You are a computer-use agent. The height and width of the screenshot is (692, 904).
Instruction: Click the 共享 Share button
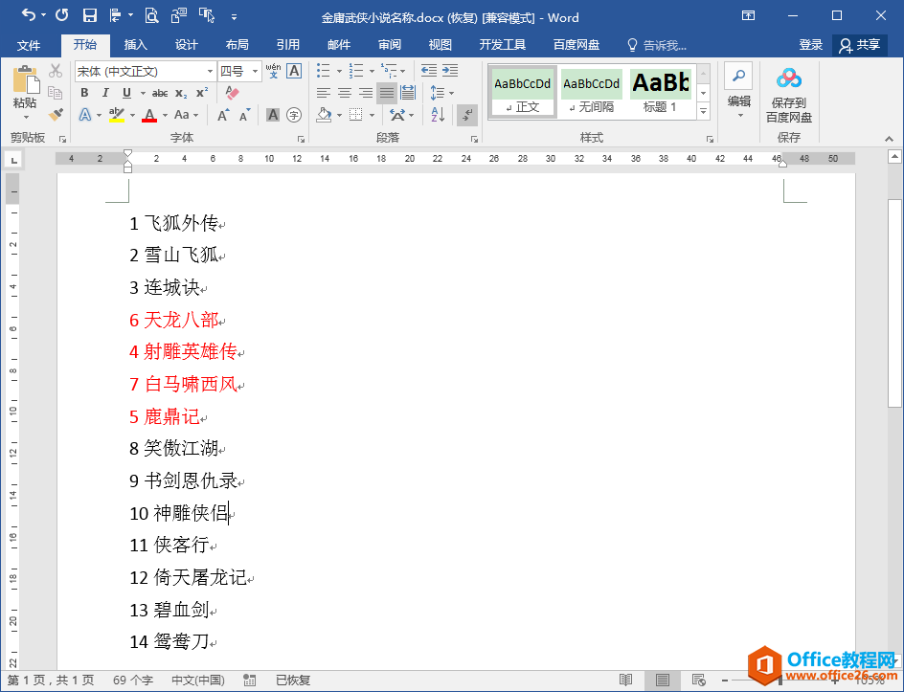[860, 45]
